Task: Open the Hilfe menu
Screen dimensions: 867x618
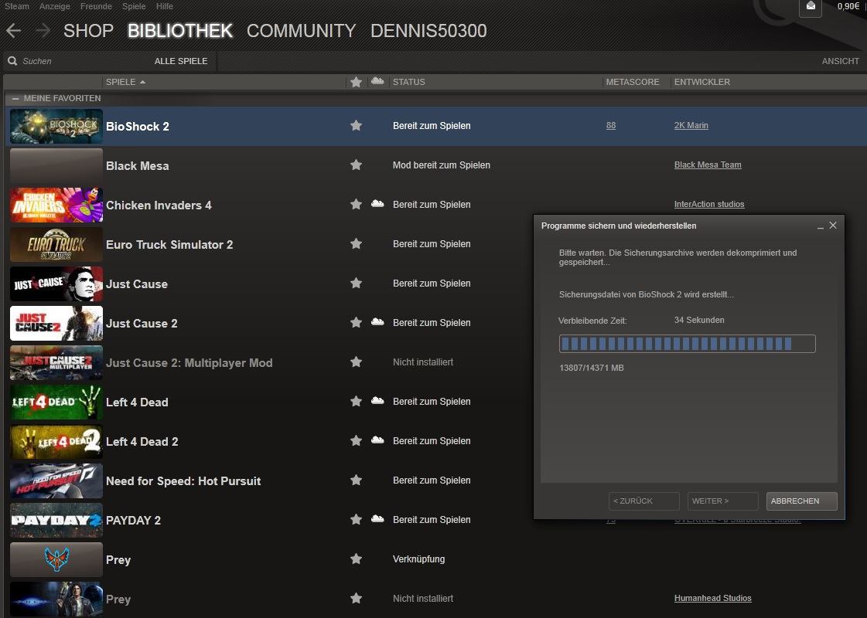Action: (x=164, y=6)
